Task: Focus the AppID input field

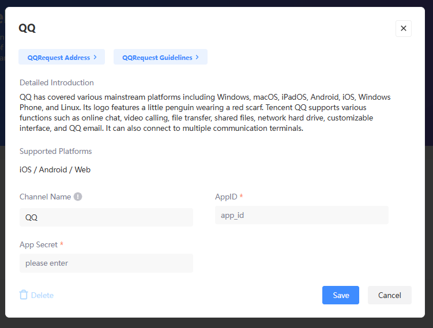Action: click(x=302, y=215)
